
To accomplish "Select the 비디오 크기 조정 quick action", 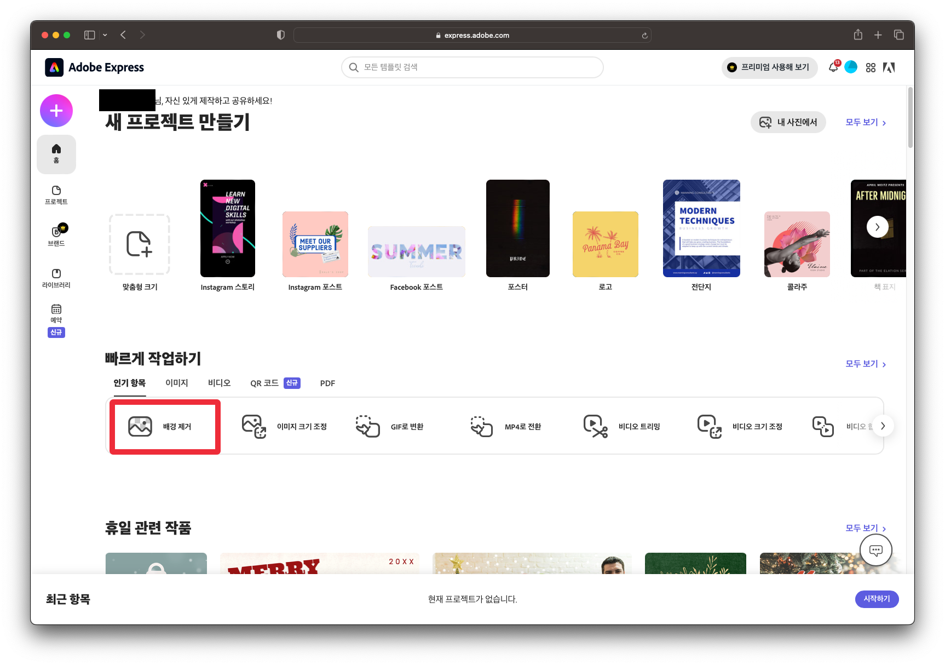I will point(740,427).
